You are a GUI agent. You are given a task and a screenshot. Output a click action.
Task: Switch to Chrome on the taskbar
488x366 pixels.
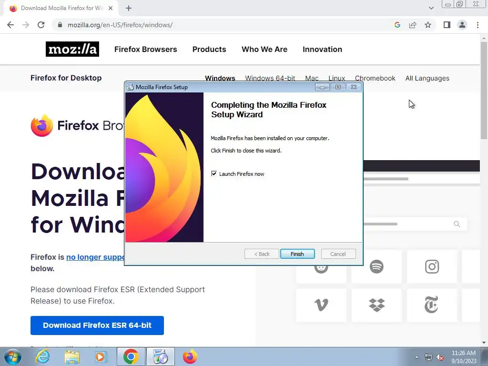pos(131,356)
